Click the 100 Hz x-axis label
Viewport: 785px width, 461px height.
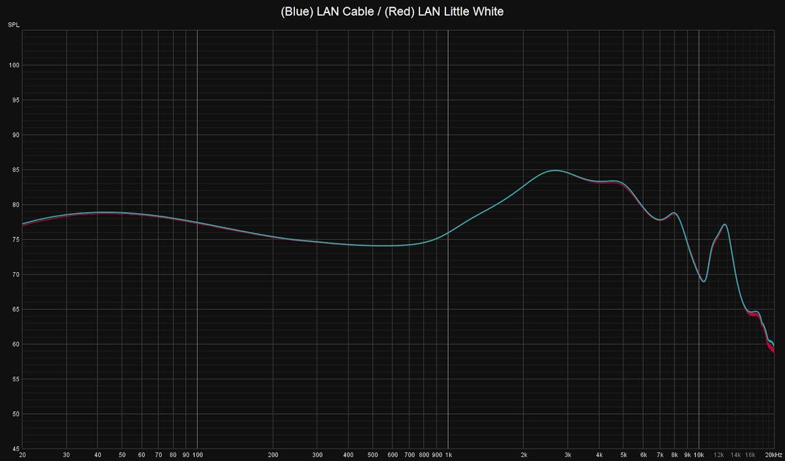pos(197,454)
